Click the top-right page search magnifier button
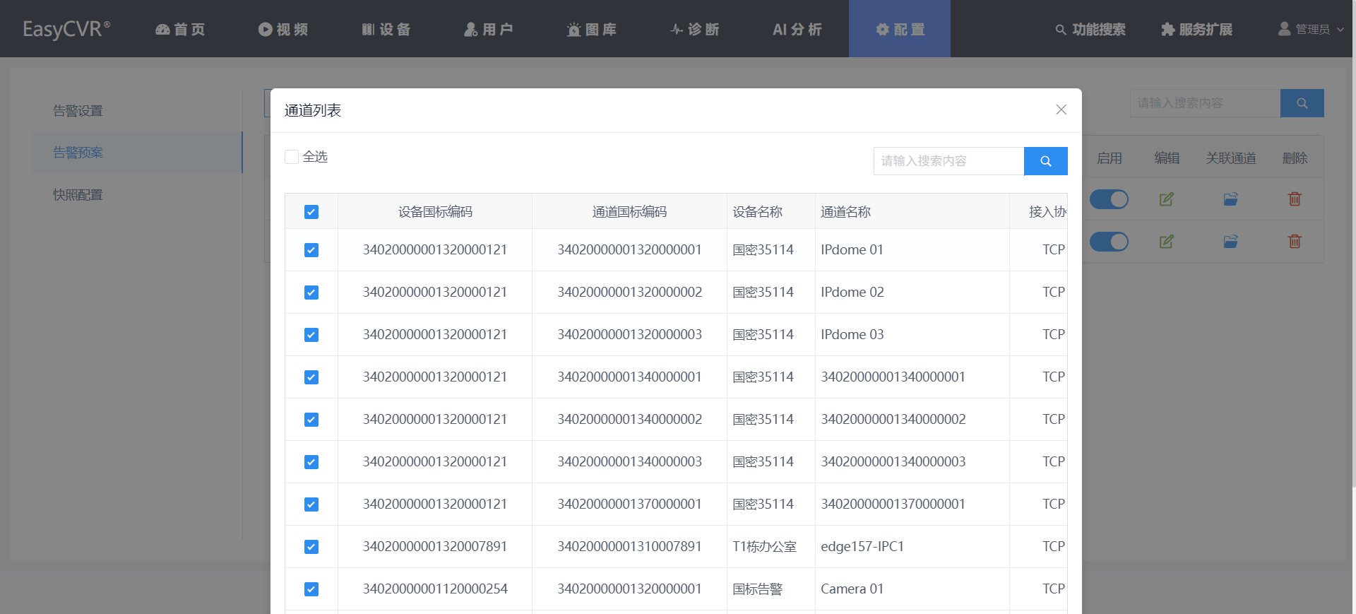1356x614 pixels. (1302, 103)
